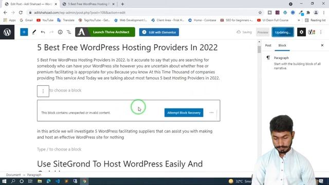
Task: Select the Document breadcrumb
Action: pos(13,175)
